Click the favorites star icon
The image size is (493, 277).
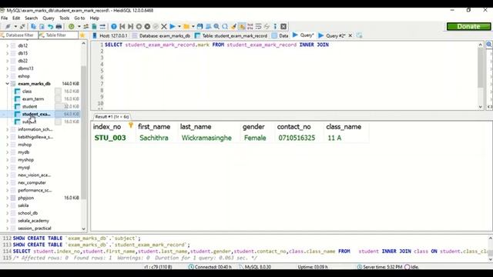tap(82, 35)
